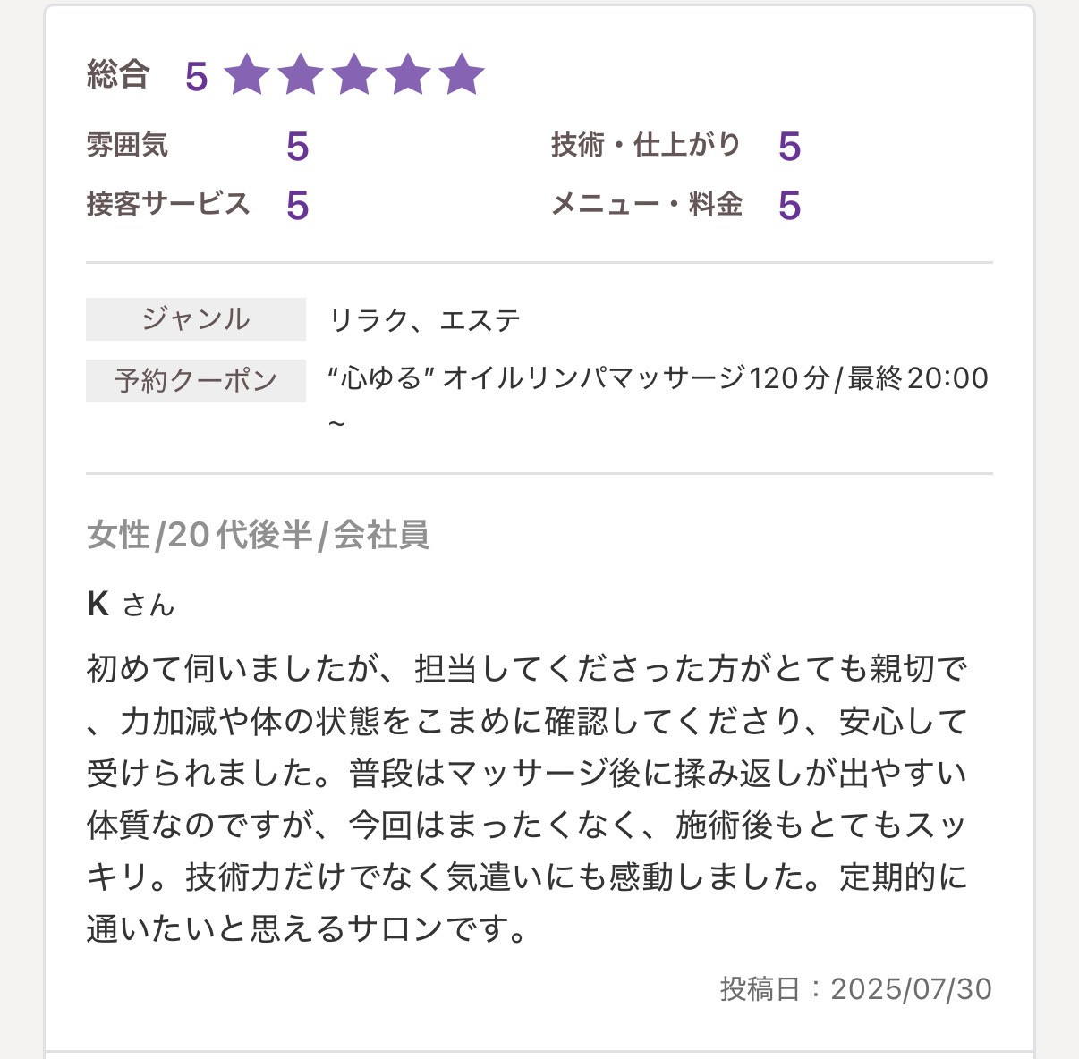Select the 雰囲気 rating label
The width and height of the screenshot is (1079, 1059).
127,145
